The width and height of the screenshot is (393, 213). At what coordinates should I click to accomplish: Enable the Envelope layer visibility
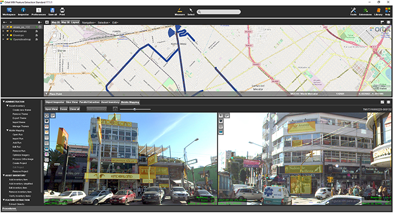[x=8, y=35]
